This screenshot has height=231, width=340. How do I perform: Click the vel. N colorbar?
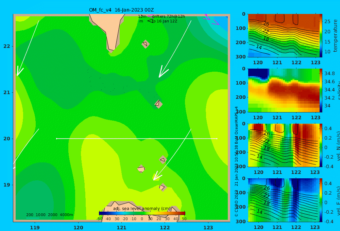[321, 145]
